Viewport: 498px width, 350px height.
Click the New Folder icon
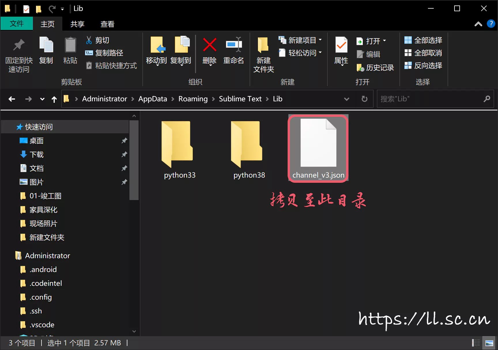click(x=263, y=45)
